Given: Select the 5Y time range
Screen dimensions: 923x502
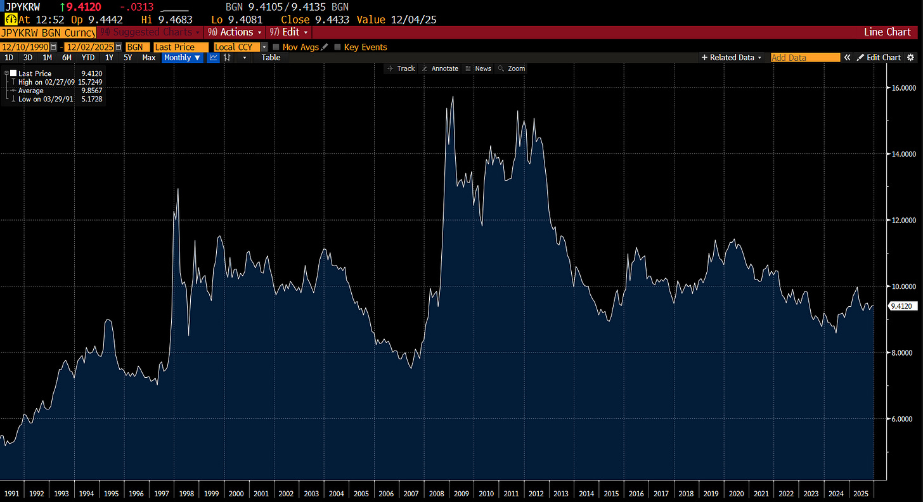Looking at the screenshot, I should pos(128,58).
